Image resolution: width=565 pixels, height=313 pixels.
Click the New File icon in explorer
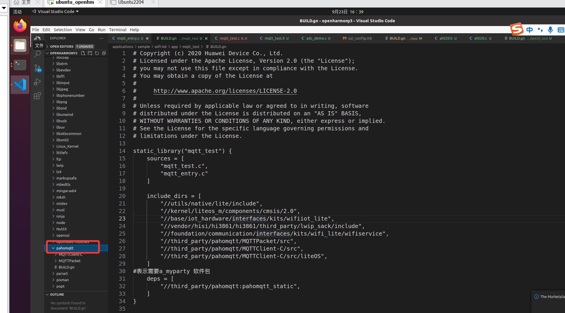(x=83, y=53)
